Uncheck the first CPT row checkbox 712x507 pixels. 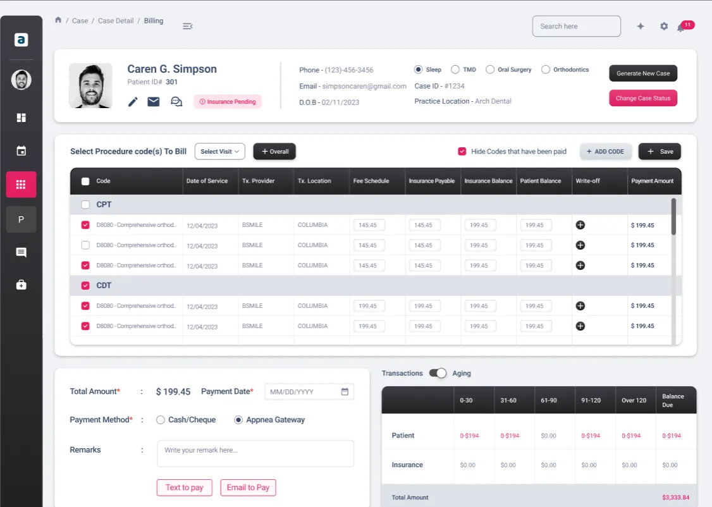[x=85, y=225]
